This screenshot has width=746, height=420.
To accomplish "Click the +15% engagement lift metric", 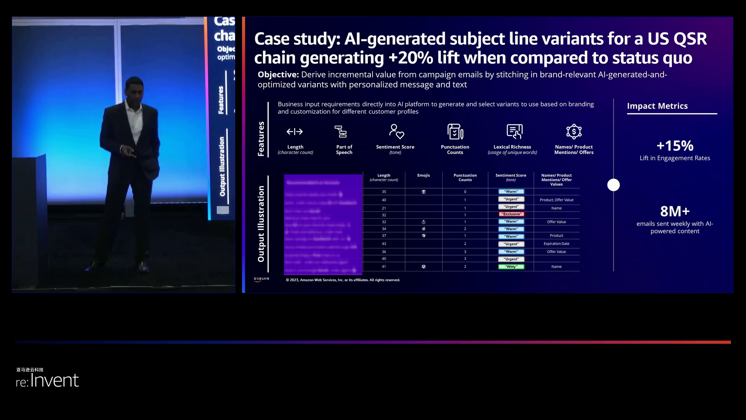I will click(x=675, y=146).
